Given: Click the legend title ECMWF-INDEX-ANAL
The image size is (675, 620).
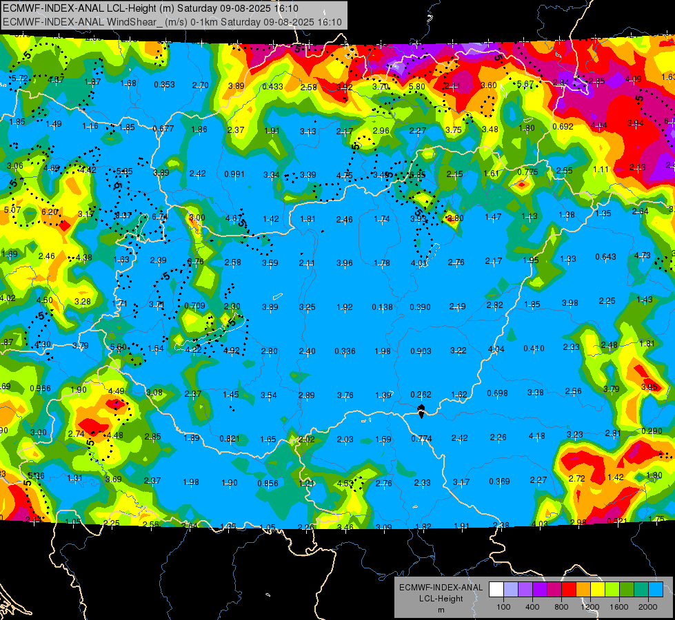Looking at the screenshot, I should (441, 588).
